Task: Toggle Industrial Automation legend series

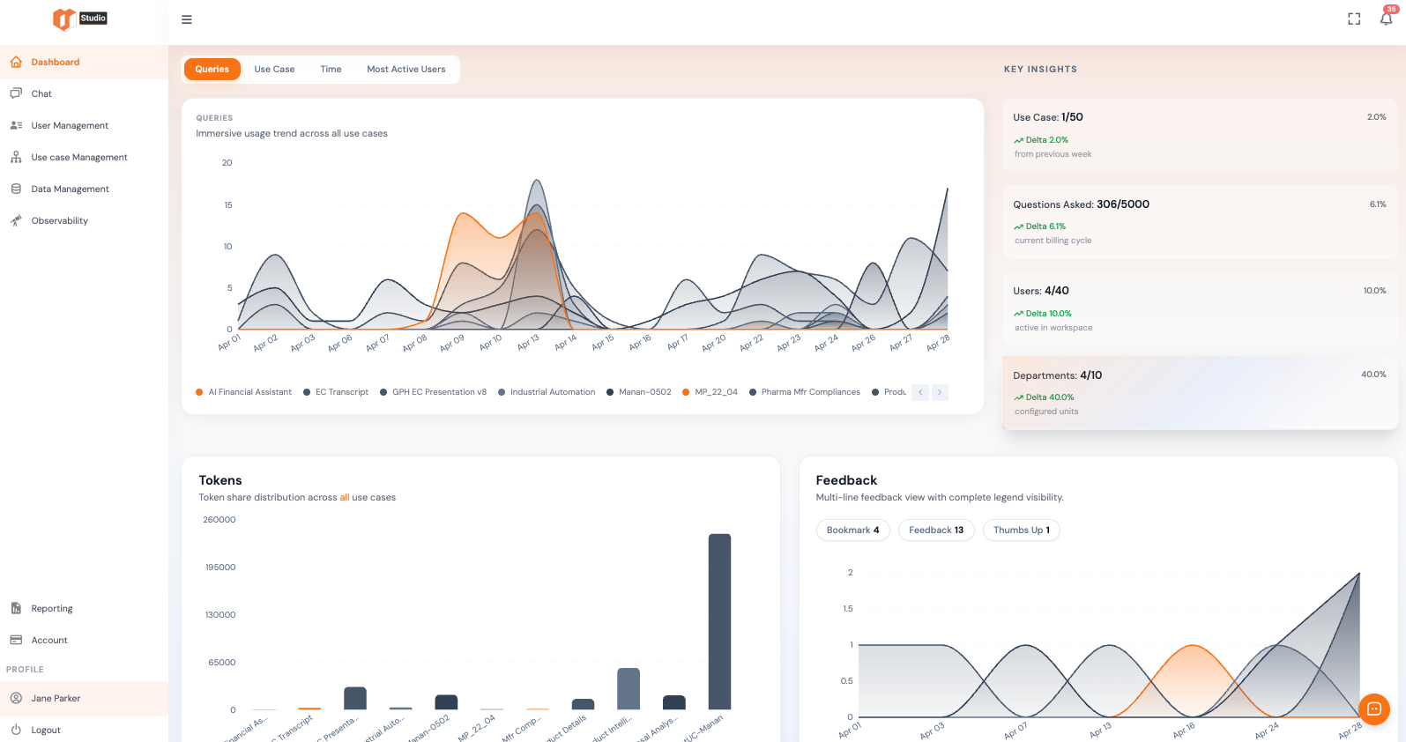Action: click(x=547, y=392)
